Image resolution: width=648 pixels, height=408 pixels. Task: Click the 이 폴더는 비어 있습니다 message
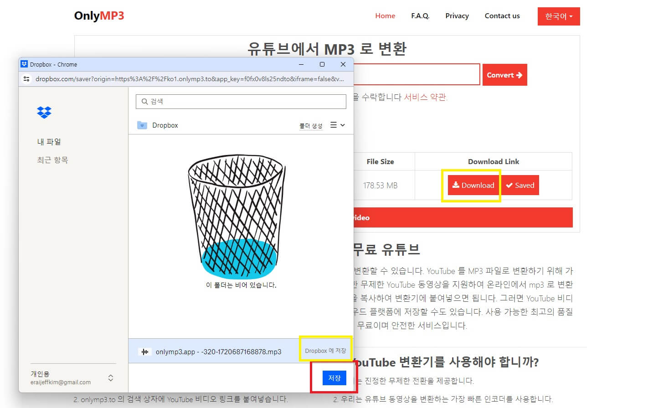[241, 285]
